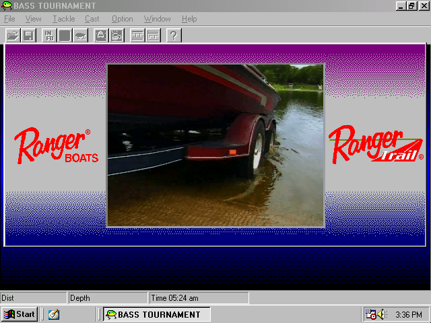Image resolution: width=431 pixels, height=323 pixels.
Task: Click the alarm bell toolbar icon
Action: pos(101,36)
